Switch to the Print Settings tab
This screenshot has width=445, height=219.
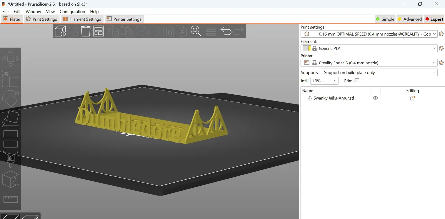coord(41,19)
